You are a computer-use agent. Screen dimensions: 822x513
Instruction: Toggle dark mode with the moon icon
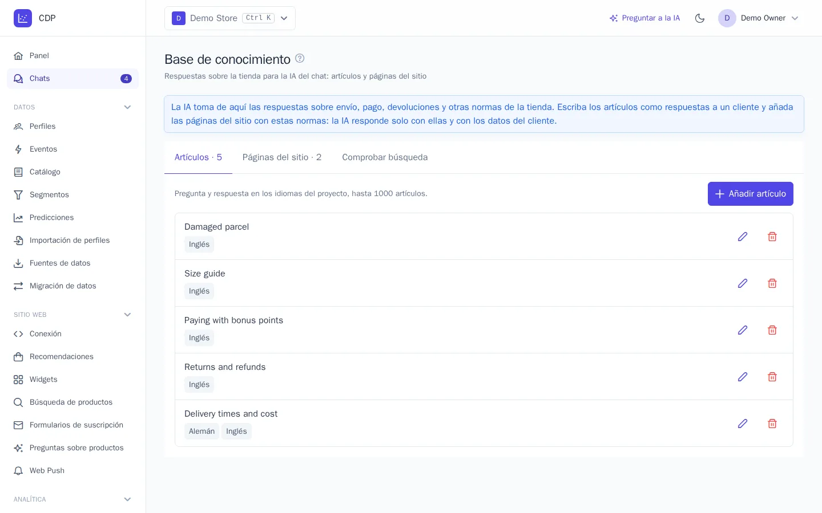(x=700, y=18)
